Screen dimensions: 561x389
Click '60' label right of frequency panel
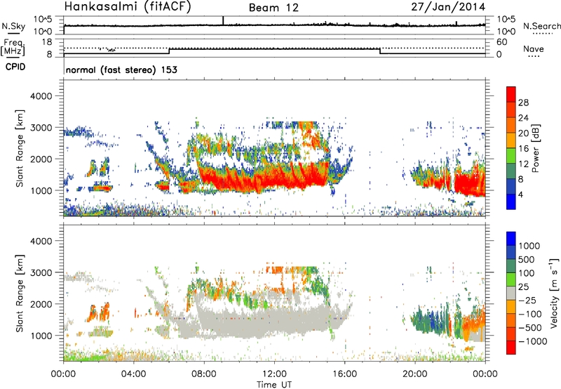click(502, 42)
